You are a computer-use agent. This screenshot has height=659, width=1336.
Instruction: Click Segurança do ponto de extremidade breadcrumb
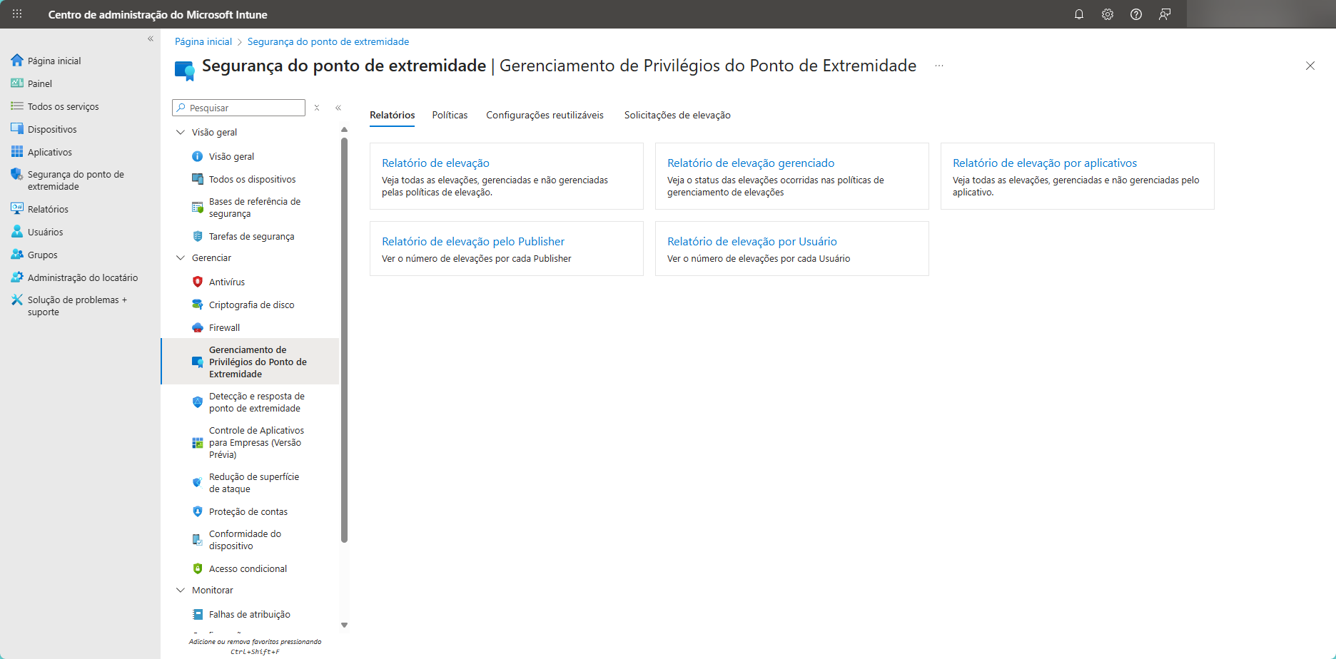[x=328, y=41]
